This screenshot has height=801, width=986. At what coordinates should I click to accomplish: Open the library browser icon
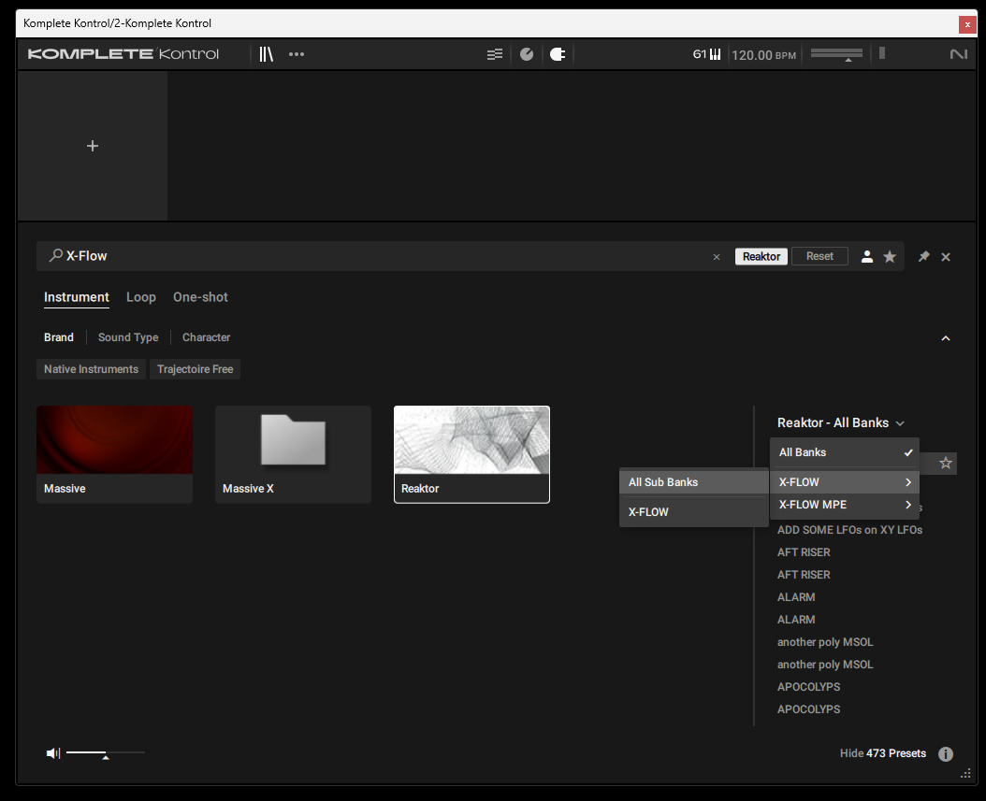tap(266, 54)
